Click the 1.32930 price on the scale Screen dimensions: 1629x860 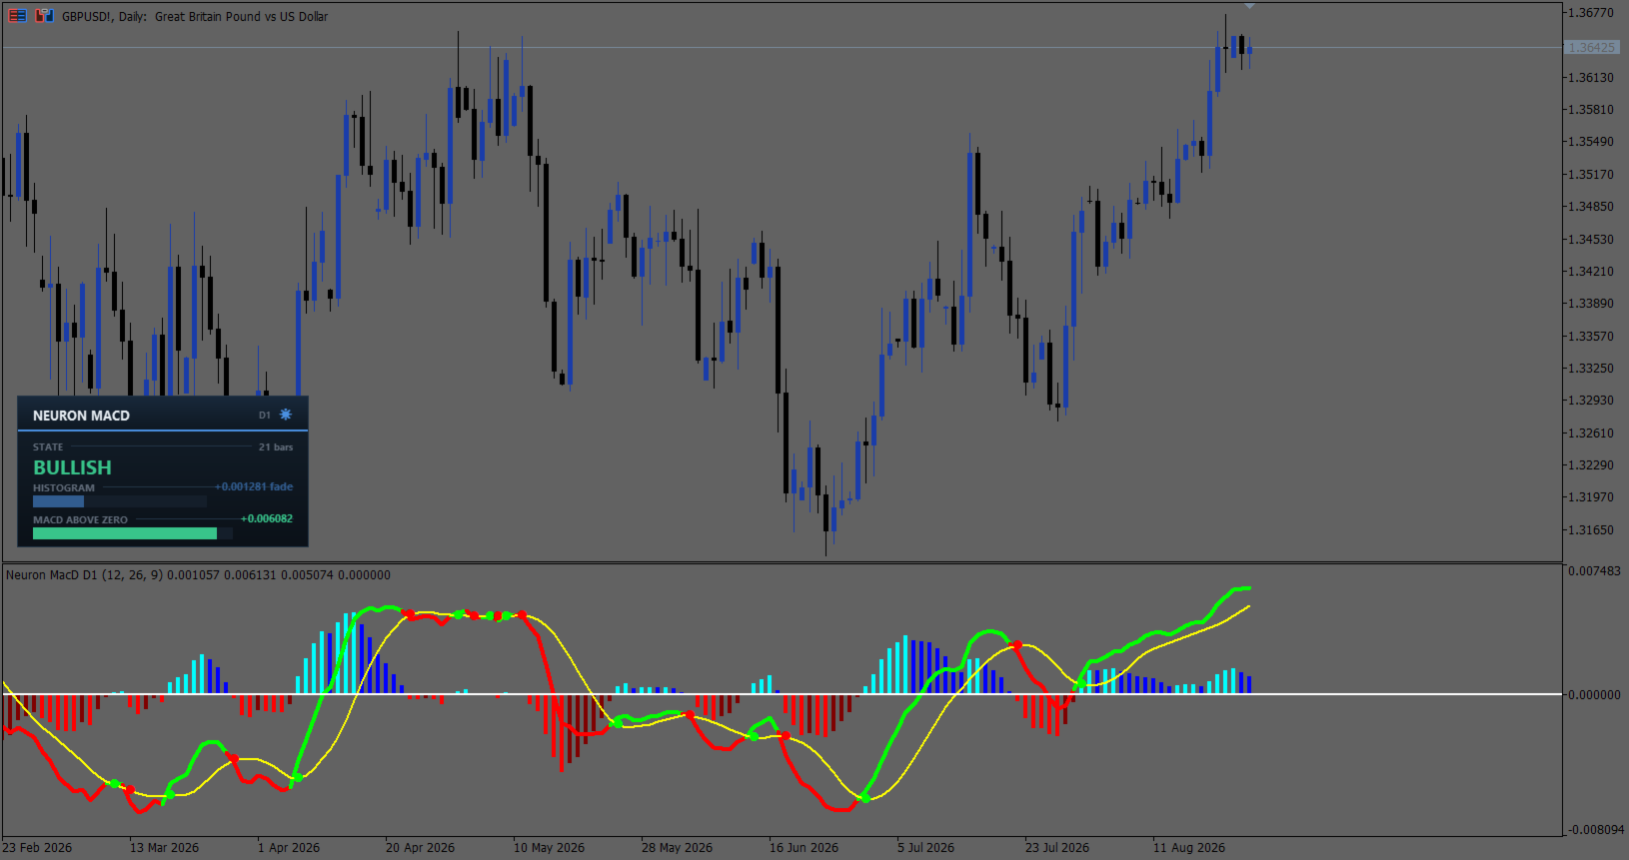1592,401
